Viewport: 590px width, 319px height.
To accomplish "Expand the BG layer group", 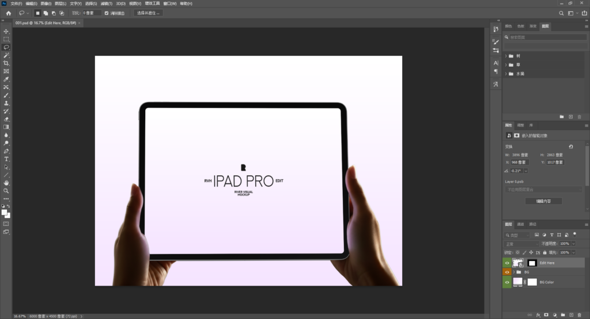I will tap(513, 272).
